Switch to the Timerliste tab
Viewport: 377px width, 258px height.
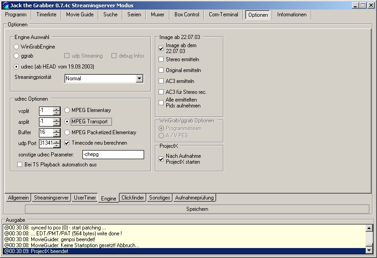pyautogui.click(x=47, y=15)
